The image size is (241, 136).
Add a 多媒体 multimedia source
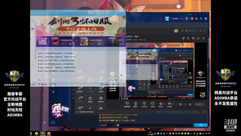tap(153, 104)
